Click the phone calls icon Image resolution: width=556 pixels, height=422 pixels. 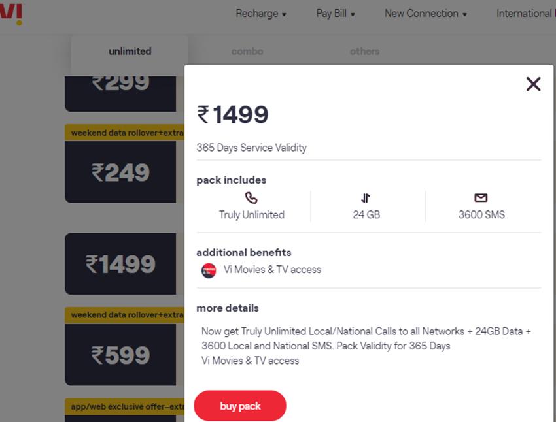click(x=251, y=198)
